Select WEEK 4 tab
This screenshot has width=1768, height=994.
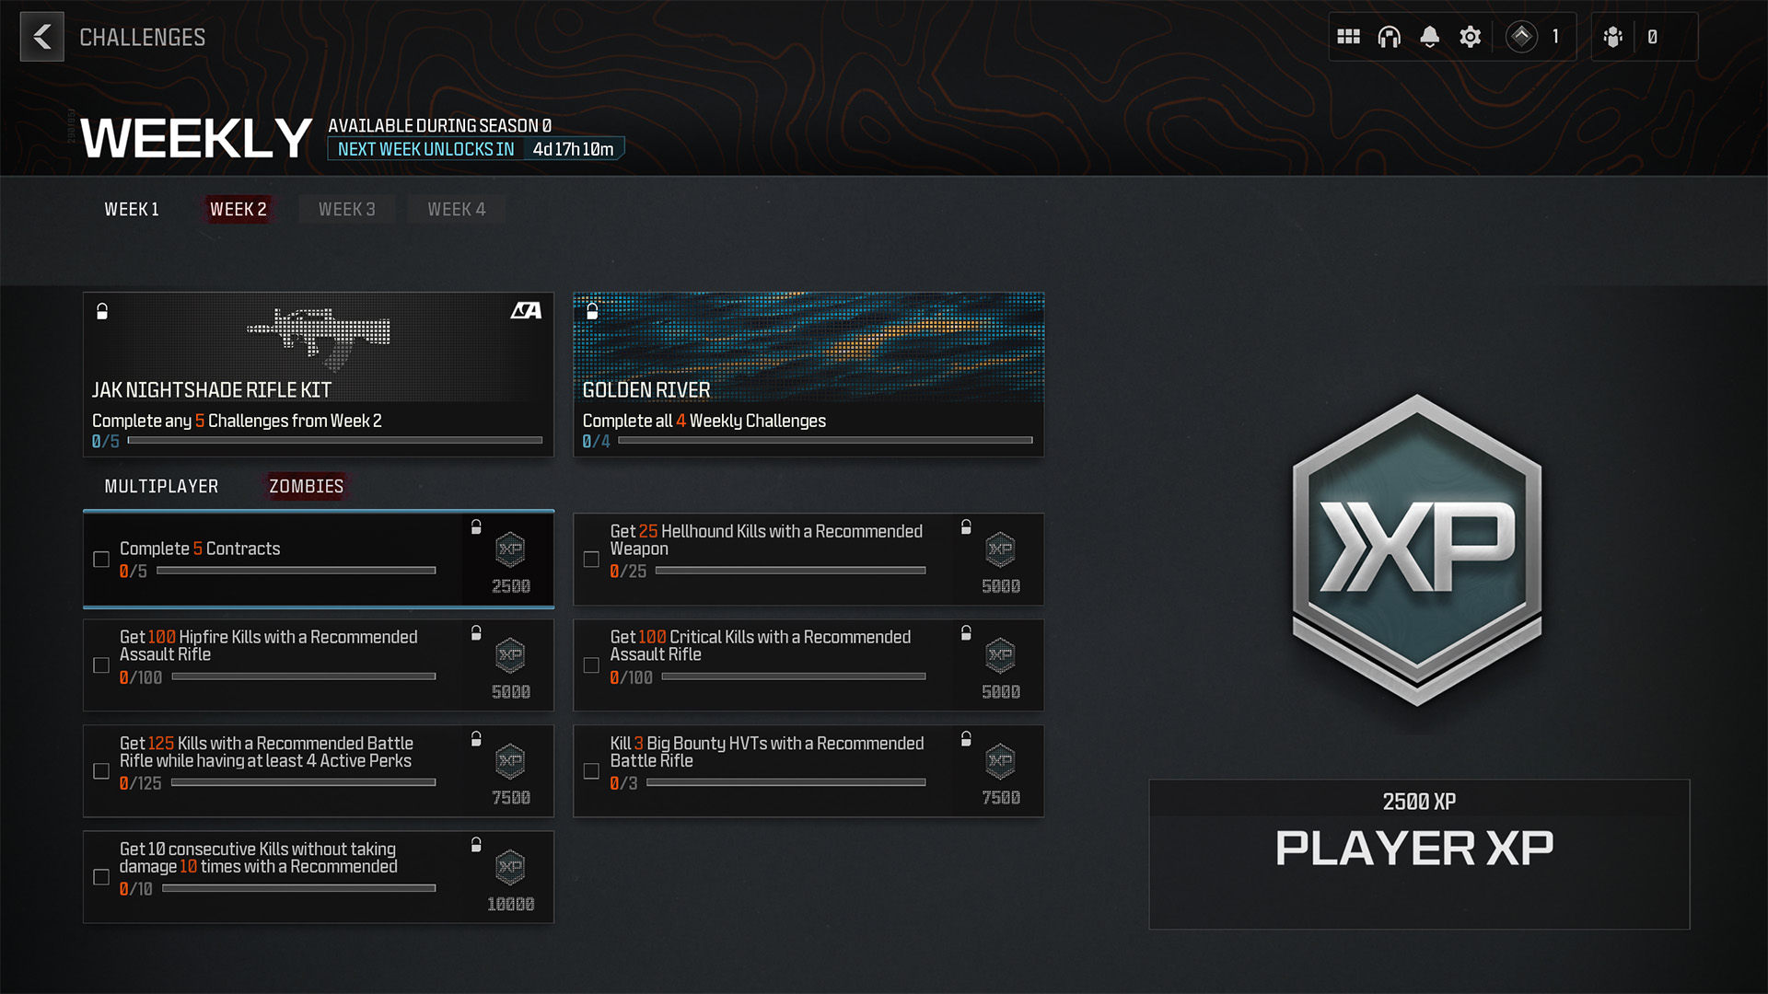[x=456, y=209]
